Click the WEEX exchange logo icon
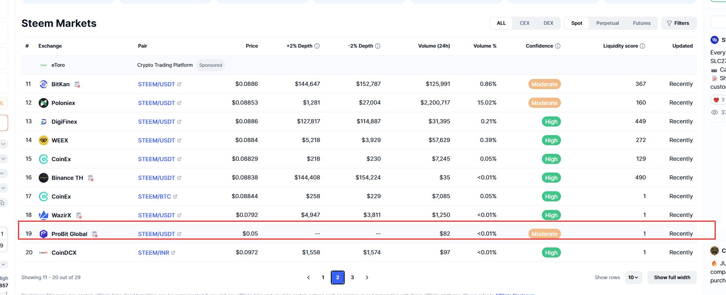 click(x=44, y=140)
